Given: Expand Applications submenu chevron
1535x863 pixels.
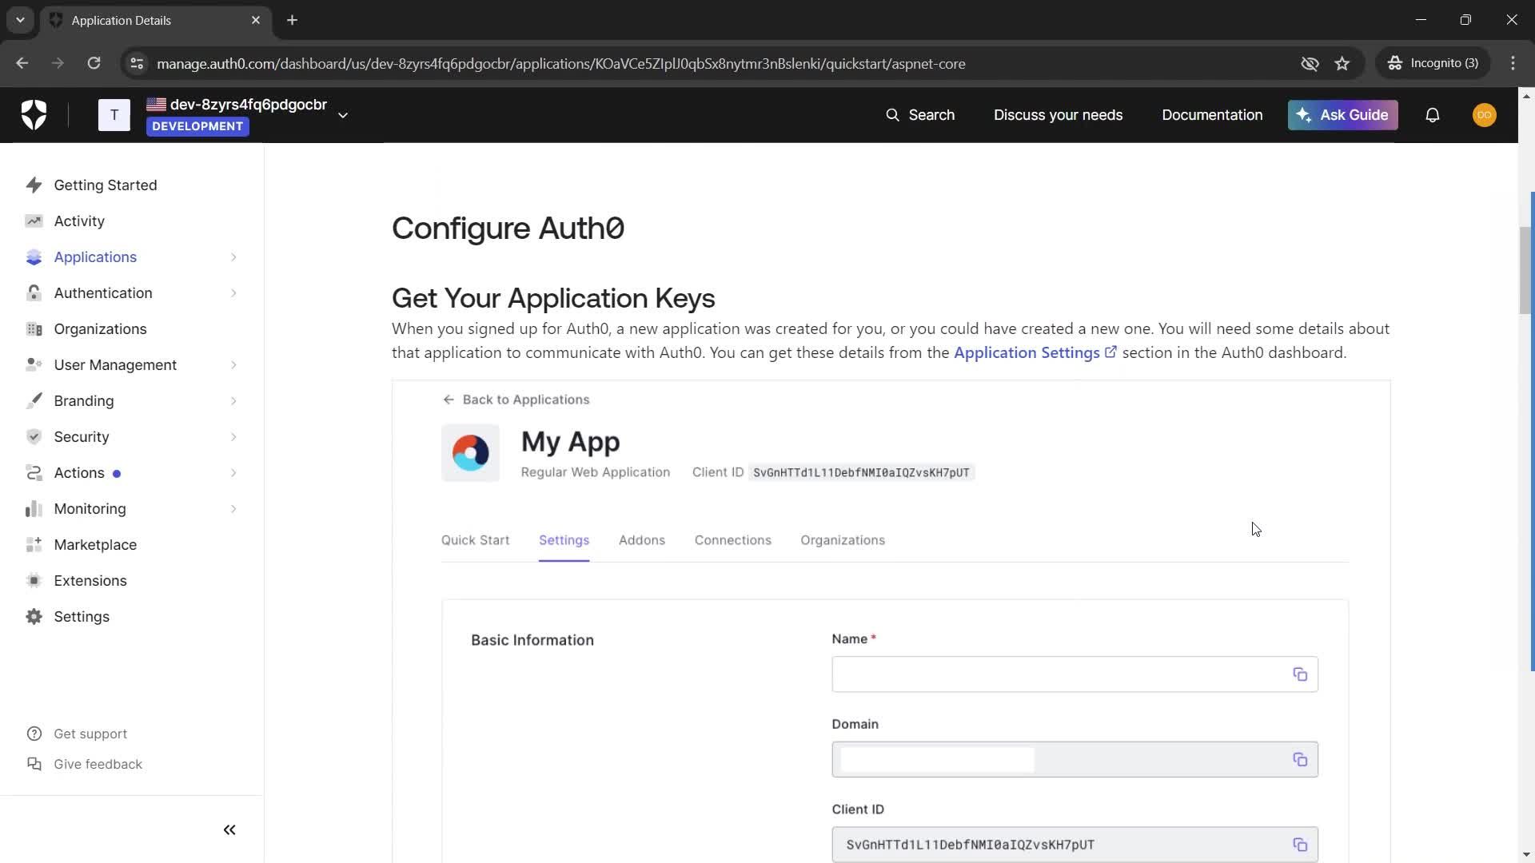Looking at the screenshot, I should [x=233, y=257].
